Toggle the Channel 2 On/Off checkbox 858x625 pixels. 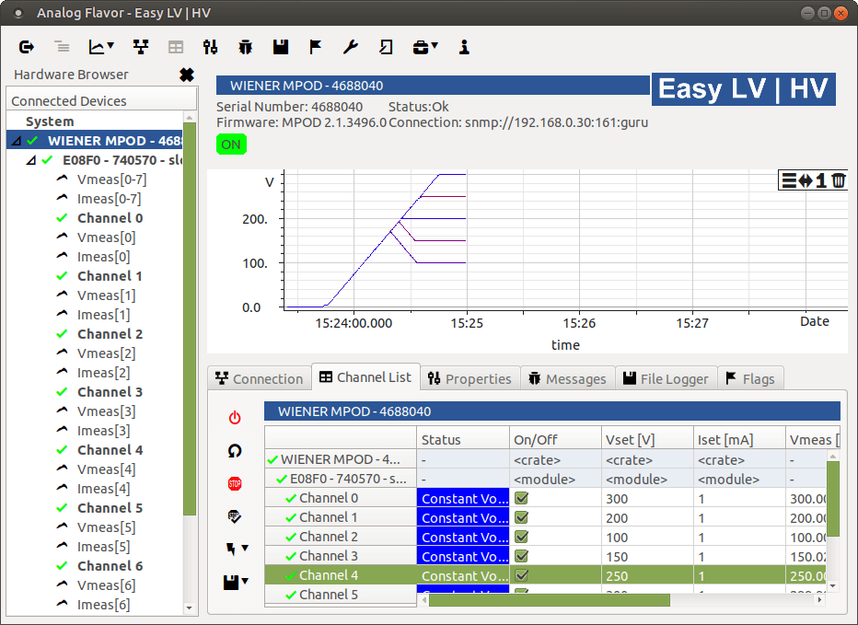point(521,537)
